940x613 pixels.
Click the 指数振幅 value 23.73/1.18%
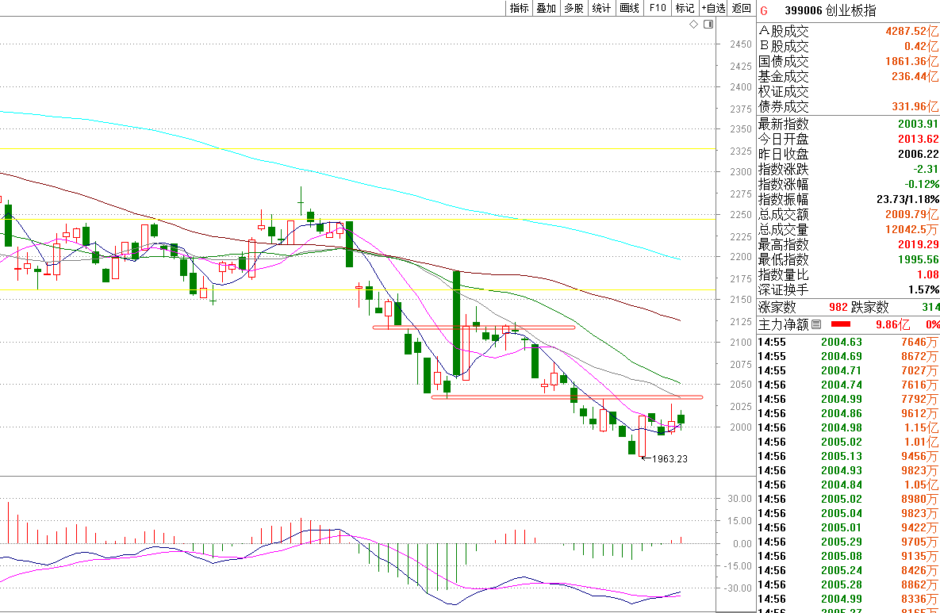click(907, 200)
